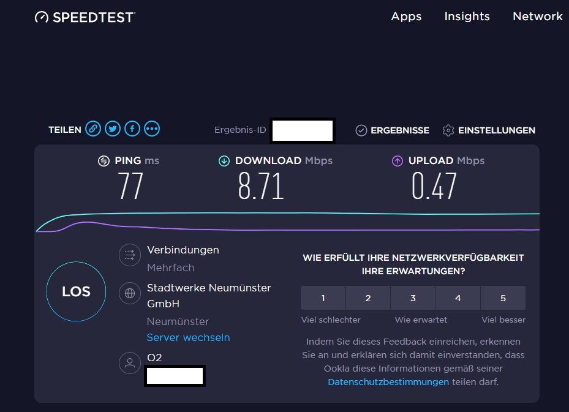Click the Ergebnis-ID label
569x412 pixels.
pyautogui.click(x=240, y=130)
